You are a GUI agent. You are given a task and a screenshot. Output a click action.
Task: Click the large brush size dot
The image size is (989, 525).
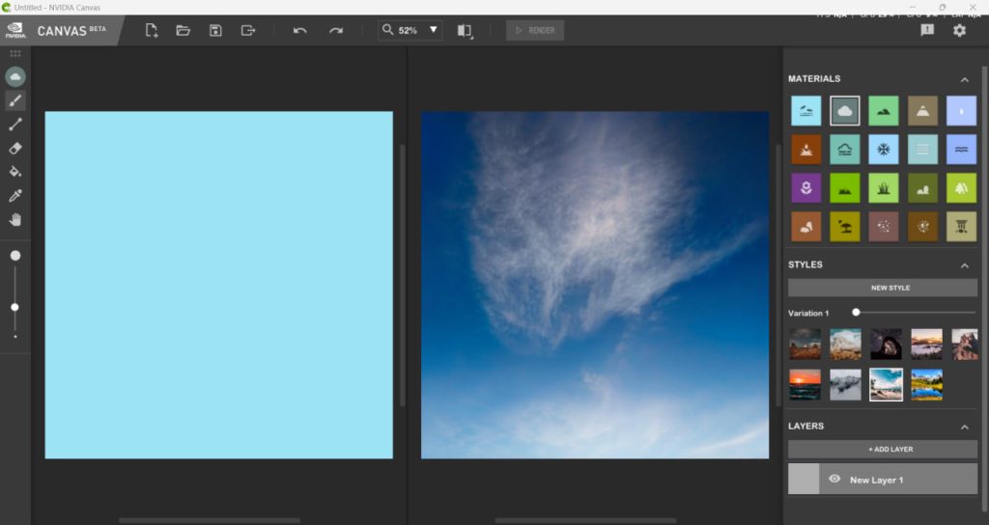tap(15, 255)
